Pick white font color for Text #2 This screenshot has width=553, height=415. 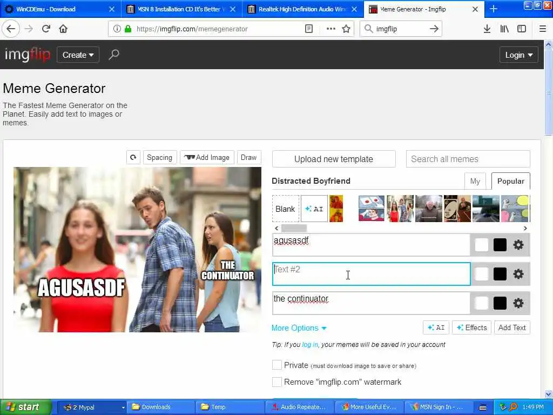(x=481, y=274)
